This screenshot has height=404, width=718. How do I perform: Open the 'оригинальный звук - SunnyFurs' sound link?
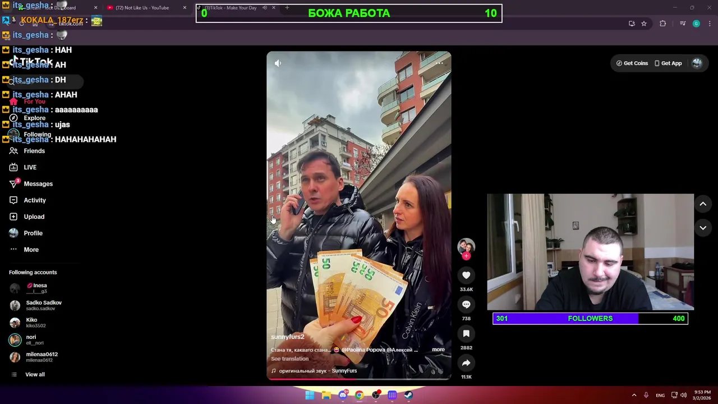[x=317, y=371]
